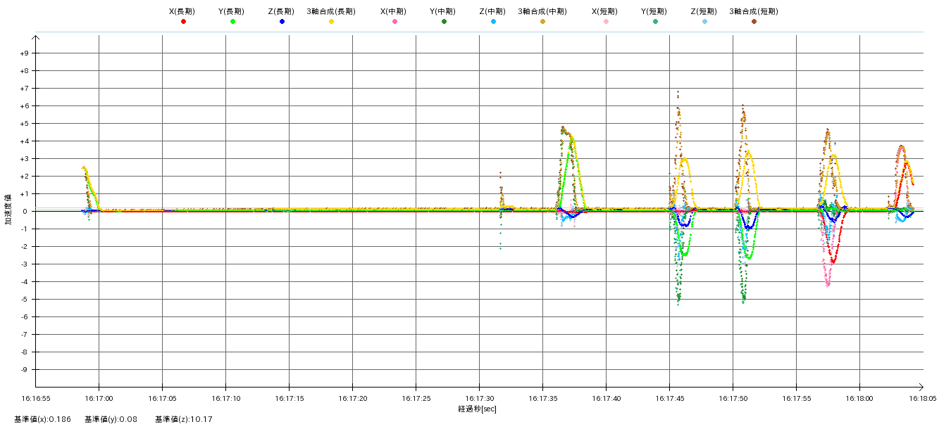Toggle the Z(短期) series legend label
The image size is (951, 429).
(x=704, y=11)
